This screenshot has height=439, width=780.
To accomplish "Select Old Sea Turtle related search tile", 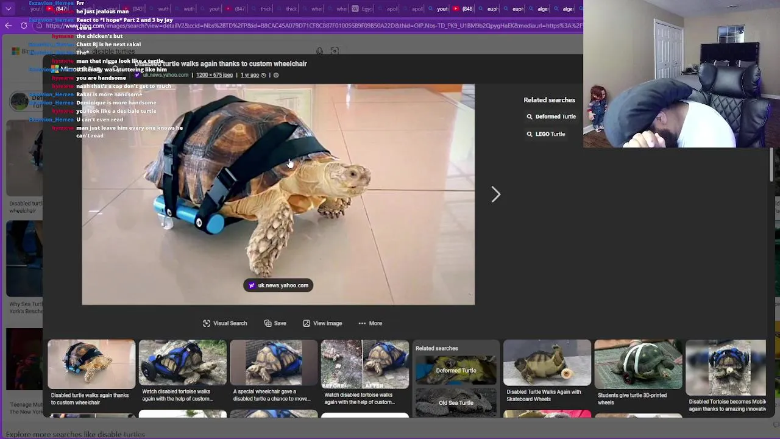I will point(456,402).
